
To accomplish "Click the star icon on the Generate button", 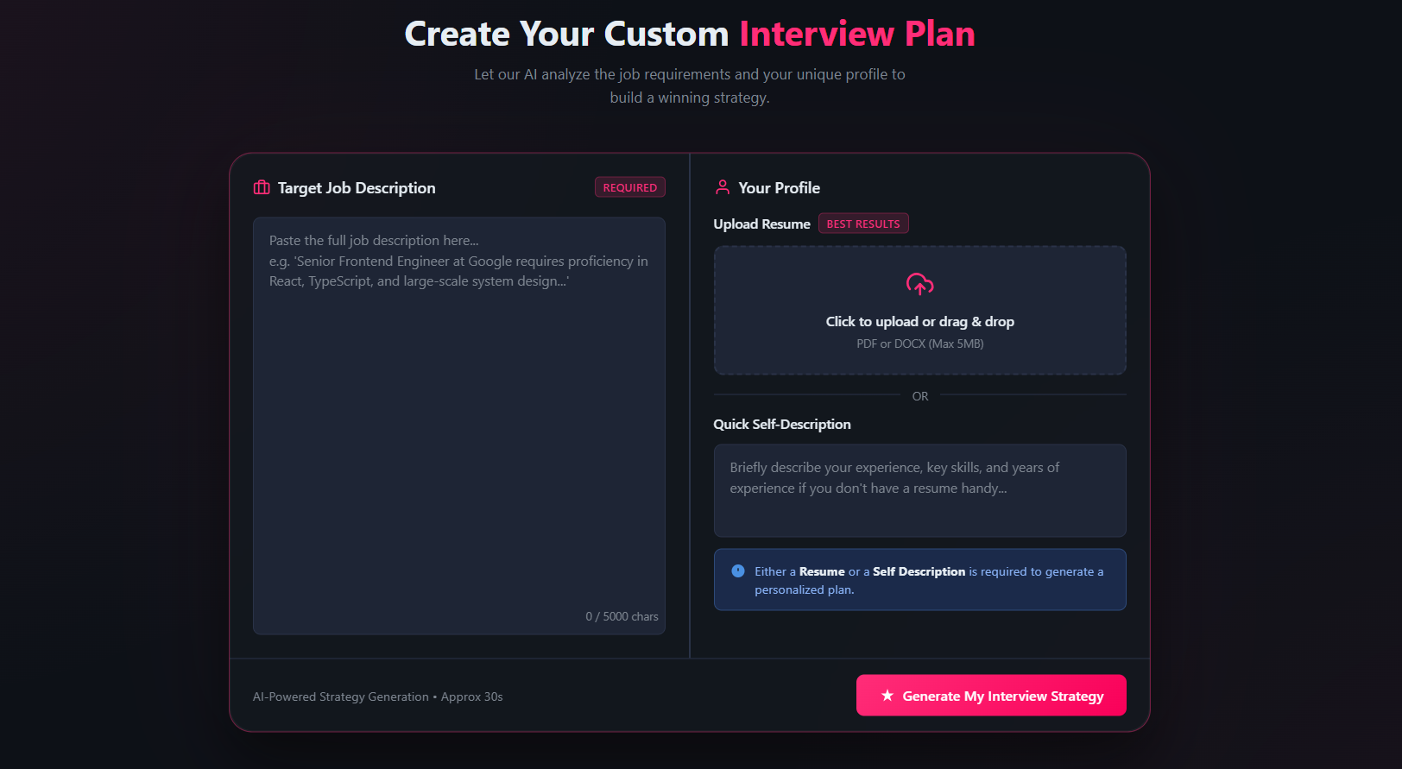I will coord(887,696).
